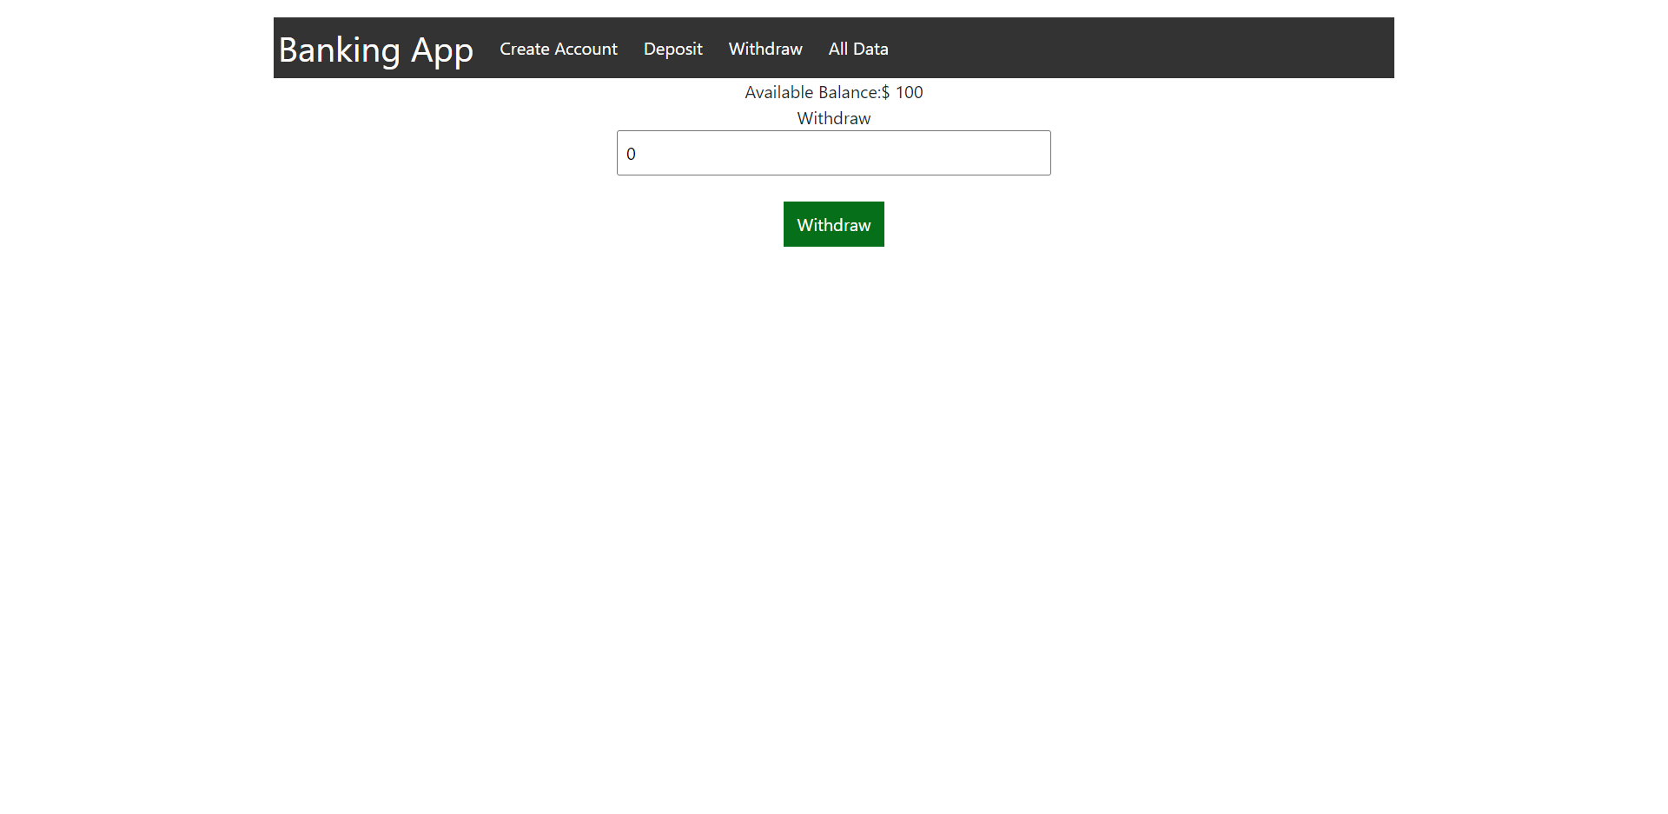Click the Withdraw form heading
The image size is (1668, 814).
coord(833,118)
